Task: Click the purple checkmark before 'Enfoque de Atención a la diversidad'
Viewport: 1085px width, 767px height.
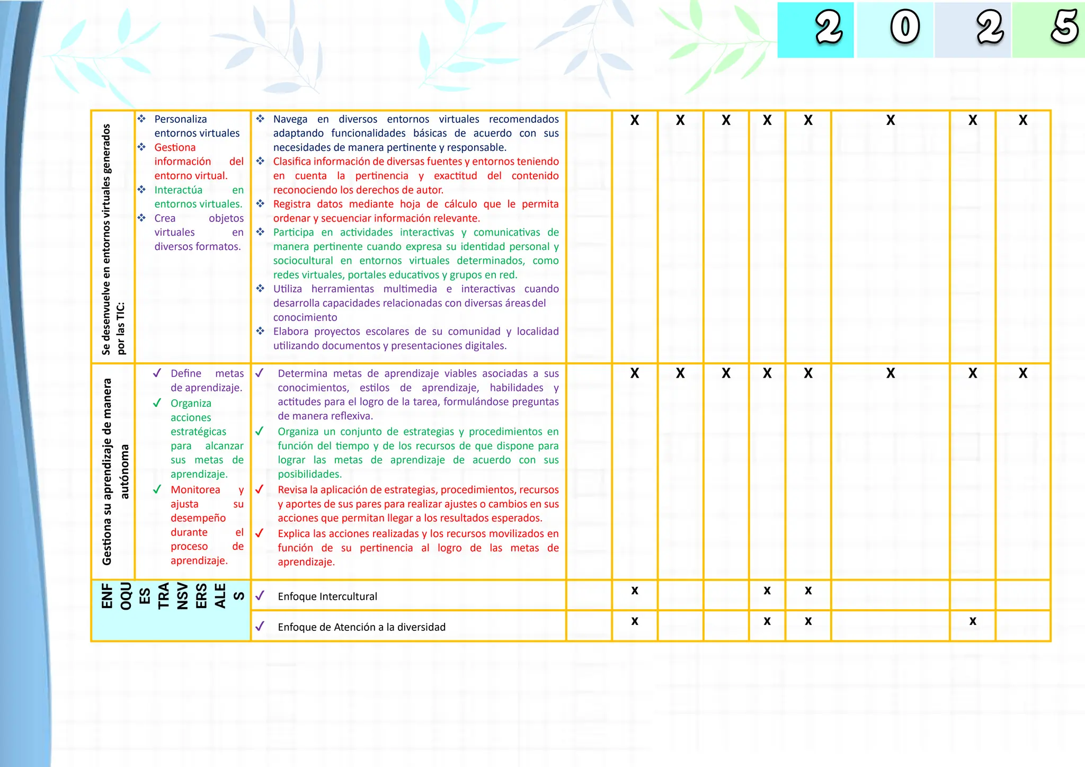Action: (x=259, y=626)
